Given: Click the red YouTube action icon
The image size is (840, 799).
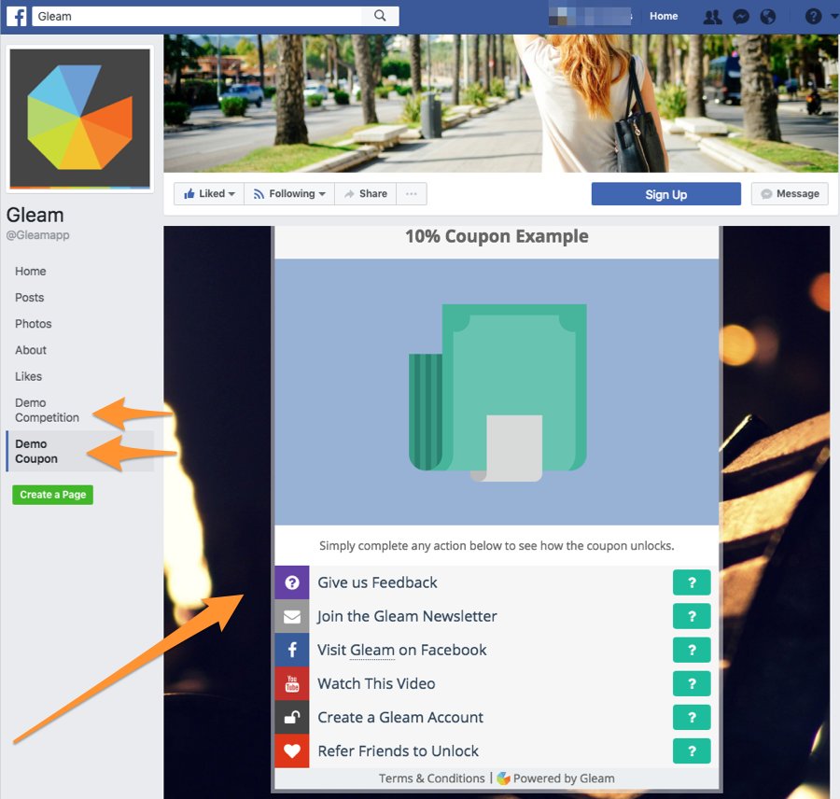Looking at the screenshot, I should tap(292, 684).
